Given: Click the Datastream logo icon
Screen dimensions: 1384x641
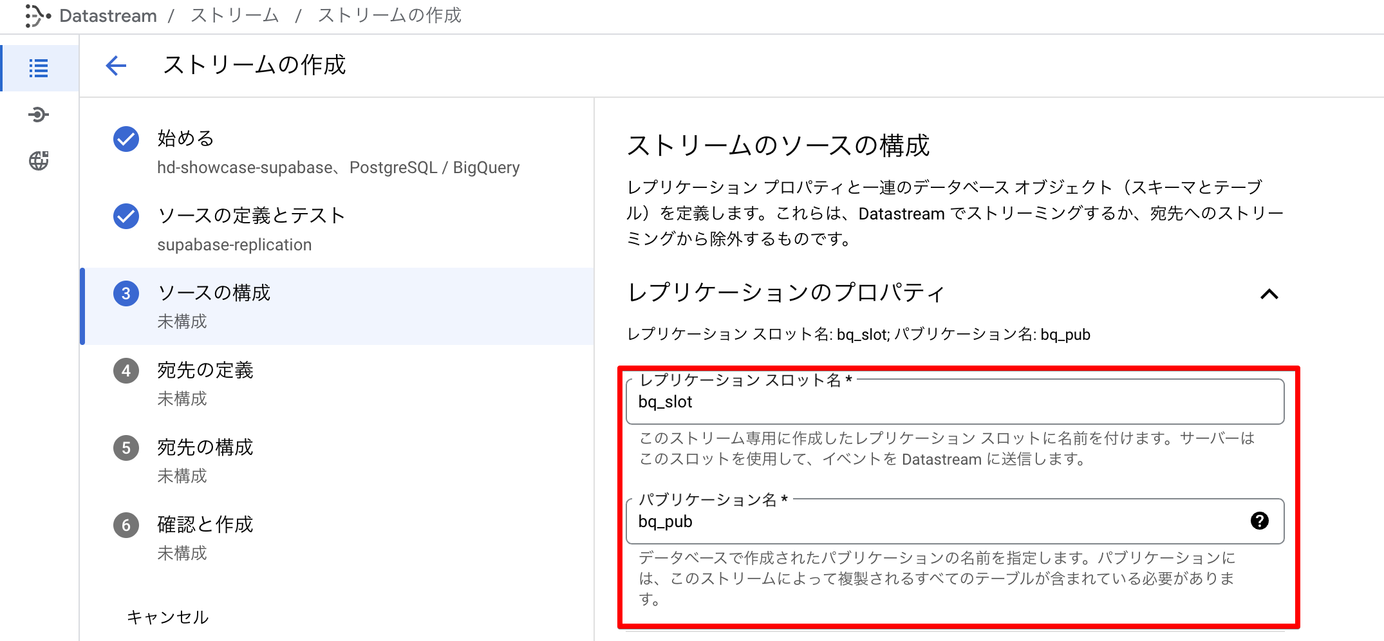Looking at the screenshot, I should (37, 15).
